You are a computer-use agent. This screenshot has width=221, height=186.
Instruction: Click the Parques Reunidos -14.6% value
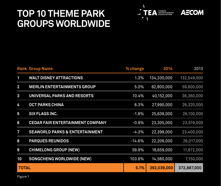tap(138, 141)
